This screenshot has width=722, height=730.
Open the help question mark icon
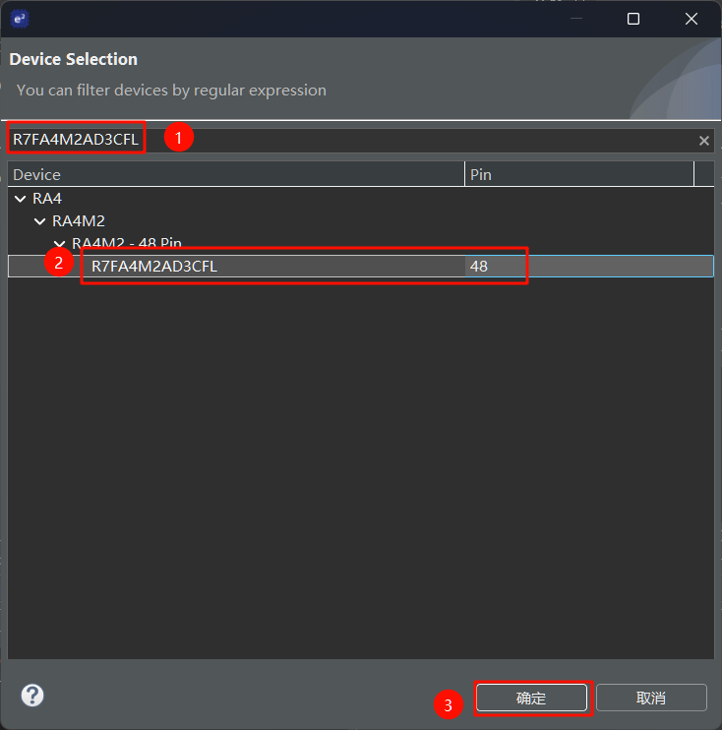pyautogui.click(x=32, y=696)
